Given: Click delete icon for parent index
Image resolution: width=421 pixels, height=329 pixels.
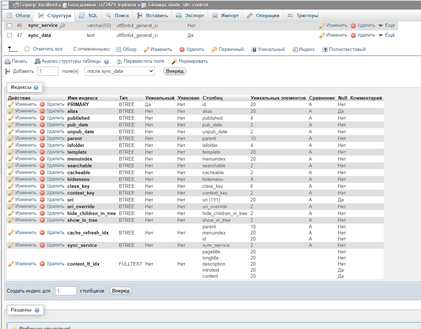Looking at the screenshot, I should 42,138.
